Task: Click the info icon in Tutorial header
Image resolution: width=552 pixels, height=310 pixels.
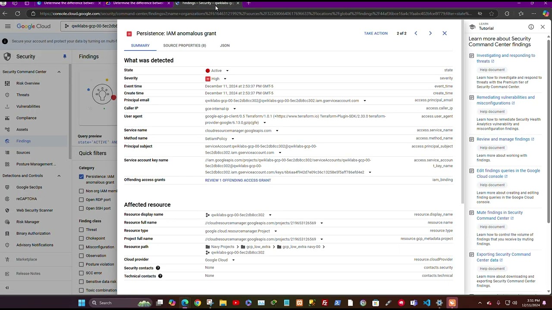Action: coord(531,27)
